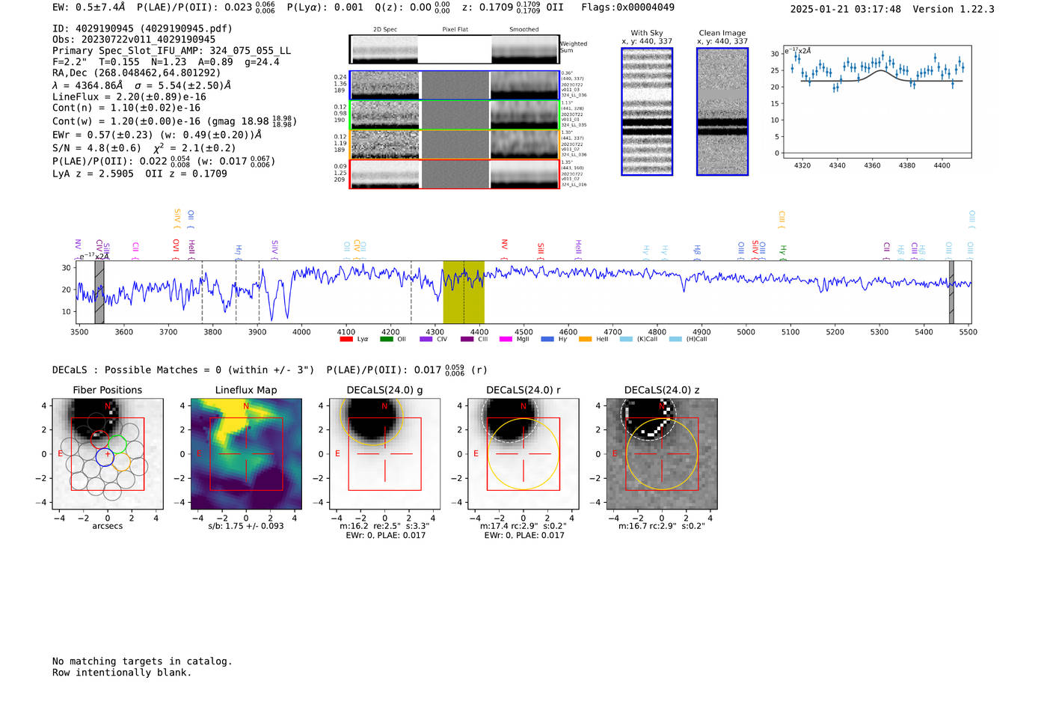Click the Flags:0x00004049 text
The height and width of the screenshot is (713, 1047).
[627, 7]
